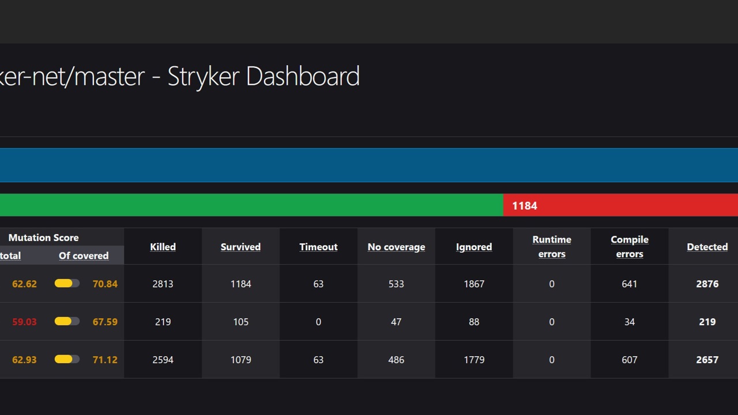Click the 641 compile errors cell
The image size is (738, 415).
[x=630, y=284]
